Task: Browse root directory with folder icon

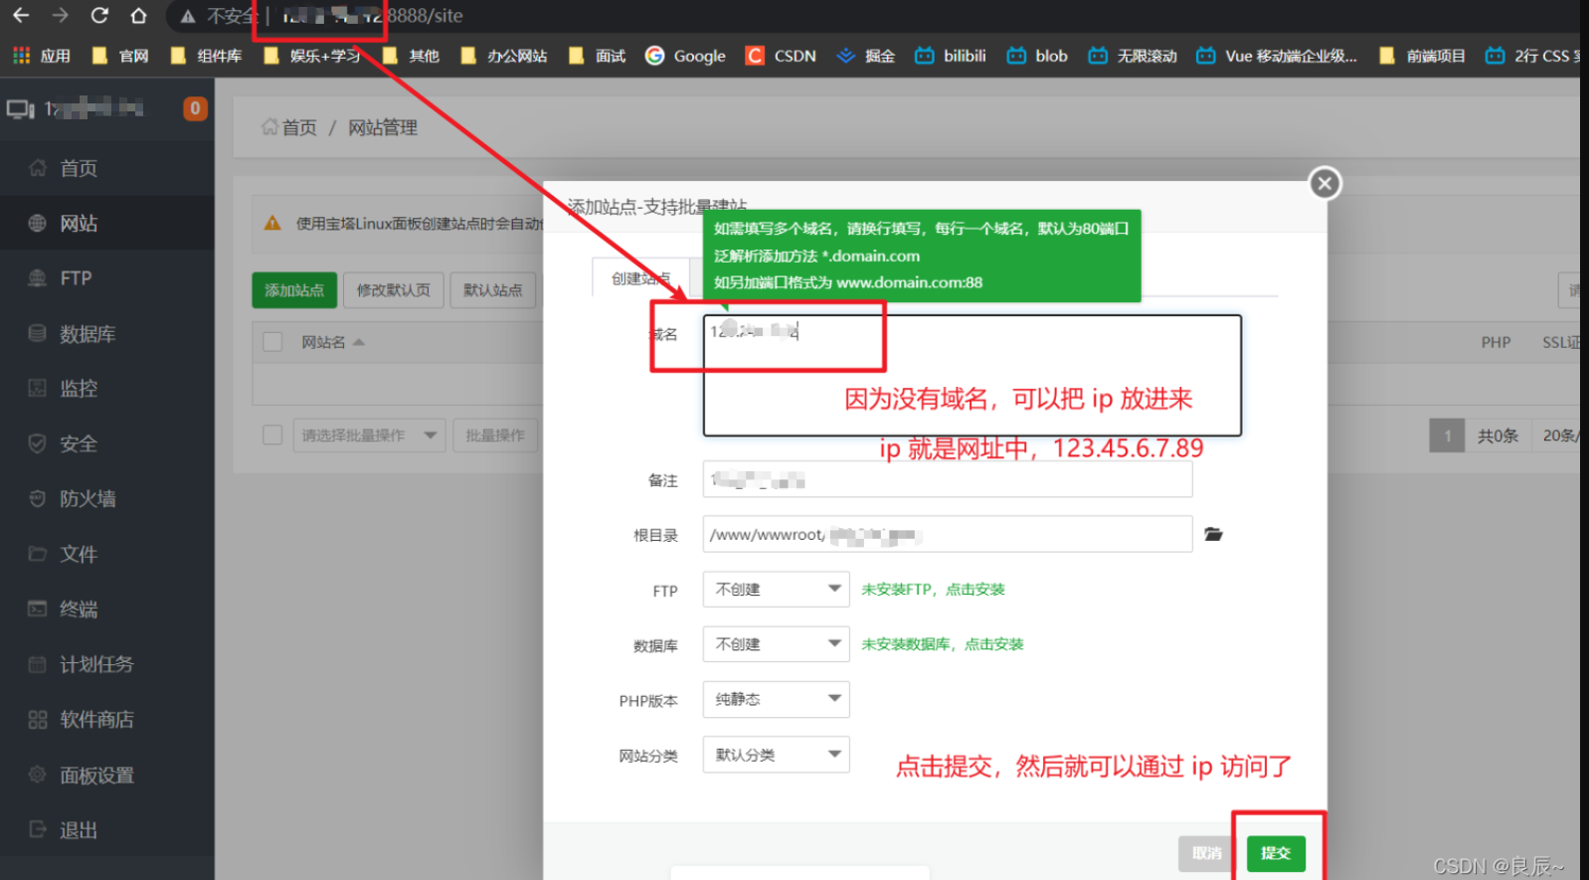Action: click(1213, 534)
